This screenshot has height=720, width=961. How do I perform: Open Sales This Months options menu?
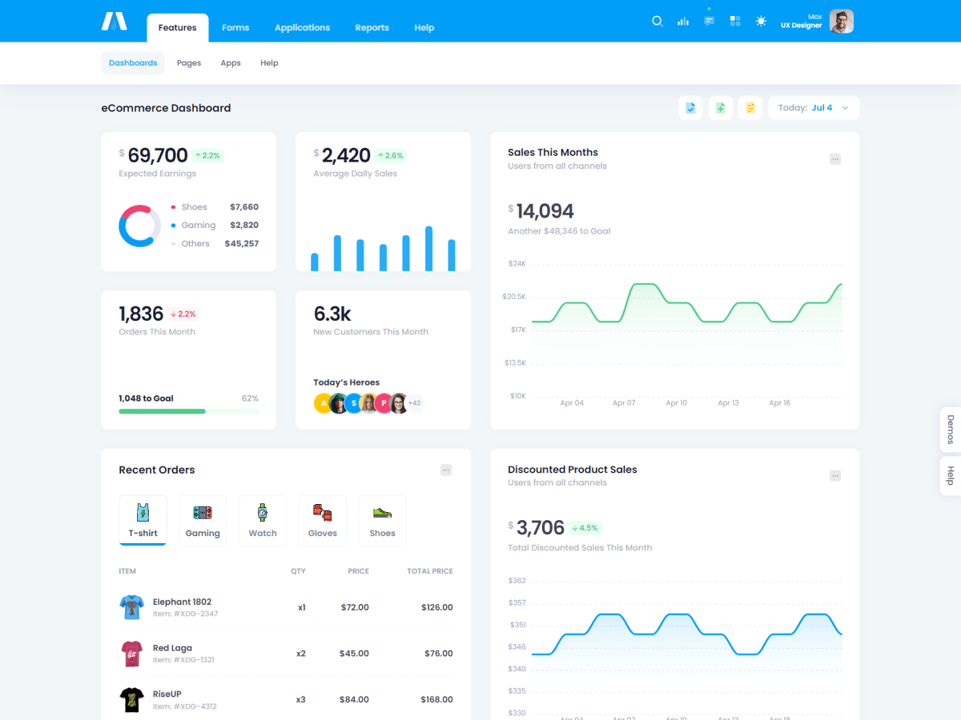[835, 159]
